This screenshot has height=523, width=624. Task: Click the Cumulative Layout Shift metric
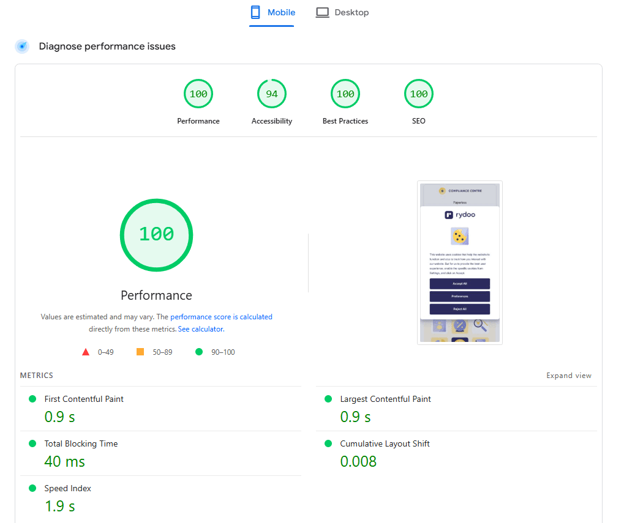(x=385, y=443)
